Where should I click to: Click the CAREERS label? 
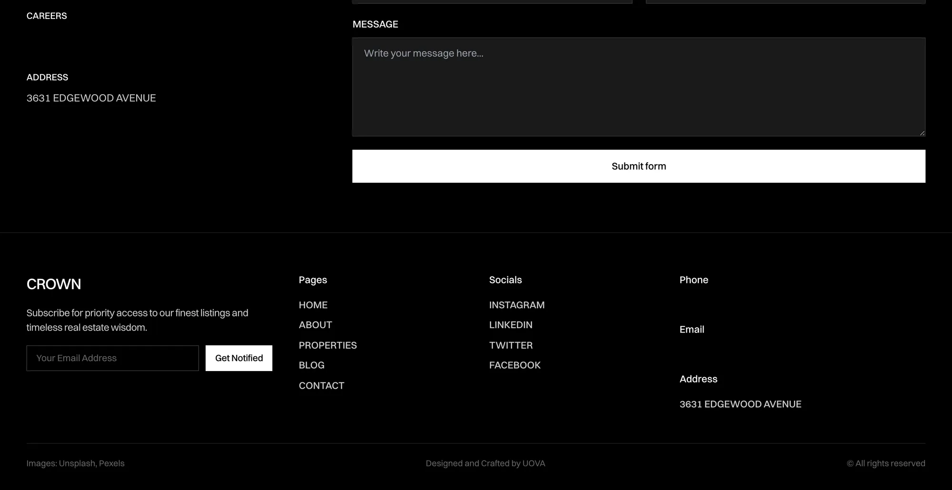click(x=47, y=16)
